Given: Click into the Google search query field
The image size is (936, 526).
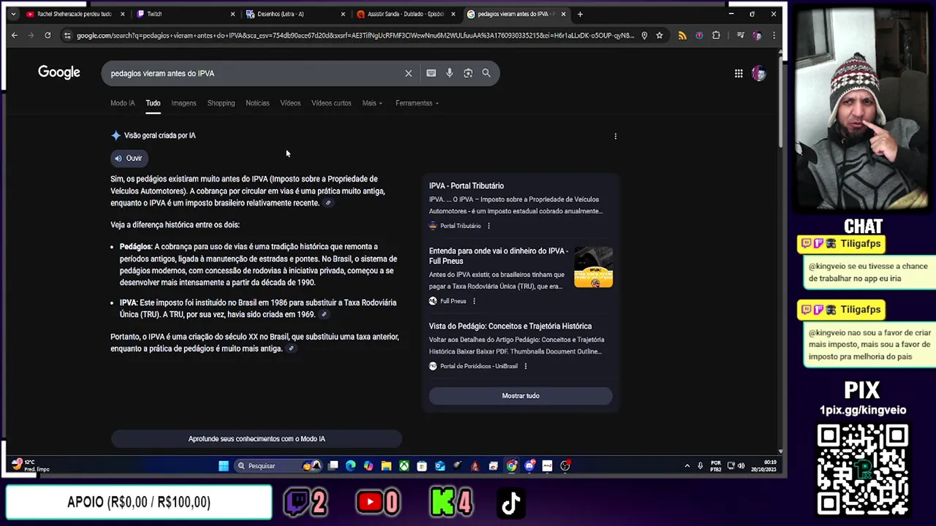Looking at the screenshot, I should tap(252, 73).
